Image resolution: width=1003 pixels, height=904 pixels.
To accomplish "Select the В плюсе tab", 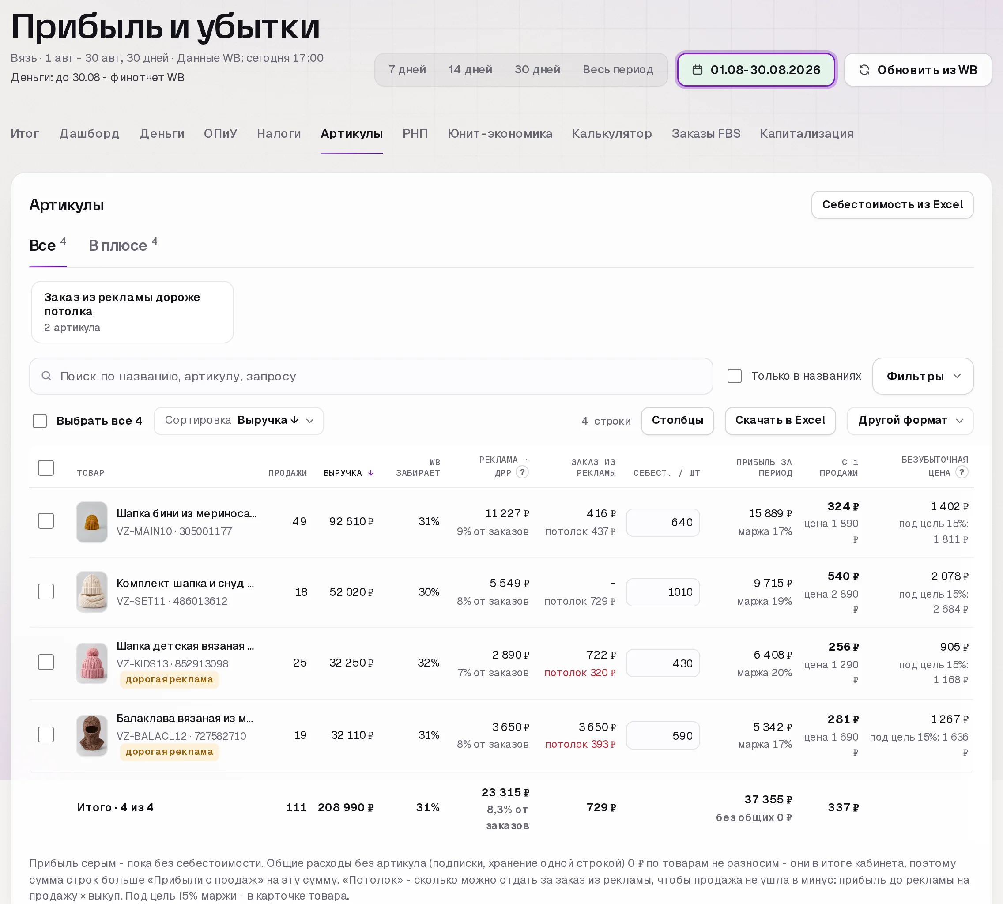I will click(x=123, y=245).
